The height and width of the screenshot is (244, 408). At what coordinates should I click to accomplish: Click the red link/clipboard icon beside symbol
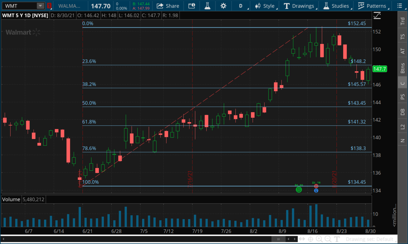click(49, 6)
